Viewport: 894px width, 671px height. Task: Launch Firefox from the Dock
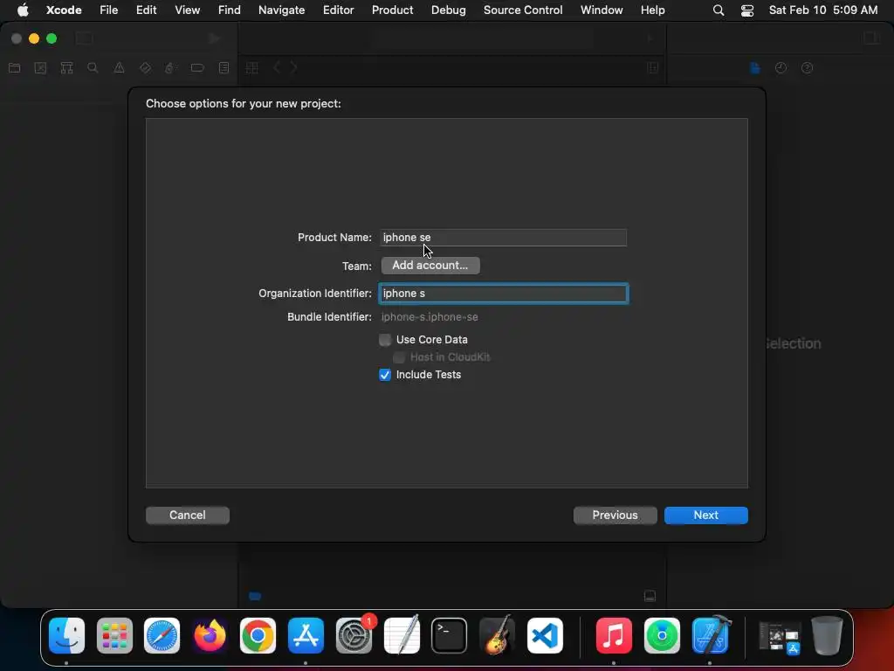pyautogui.click(x=210, y=636)
